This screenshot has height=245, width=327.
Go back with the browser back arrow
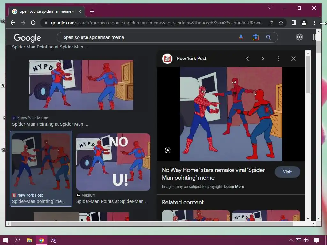pos(13,23)
